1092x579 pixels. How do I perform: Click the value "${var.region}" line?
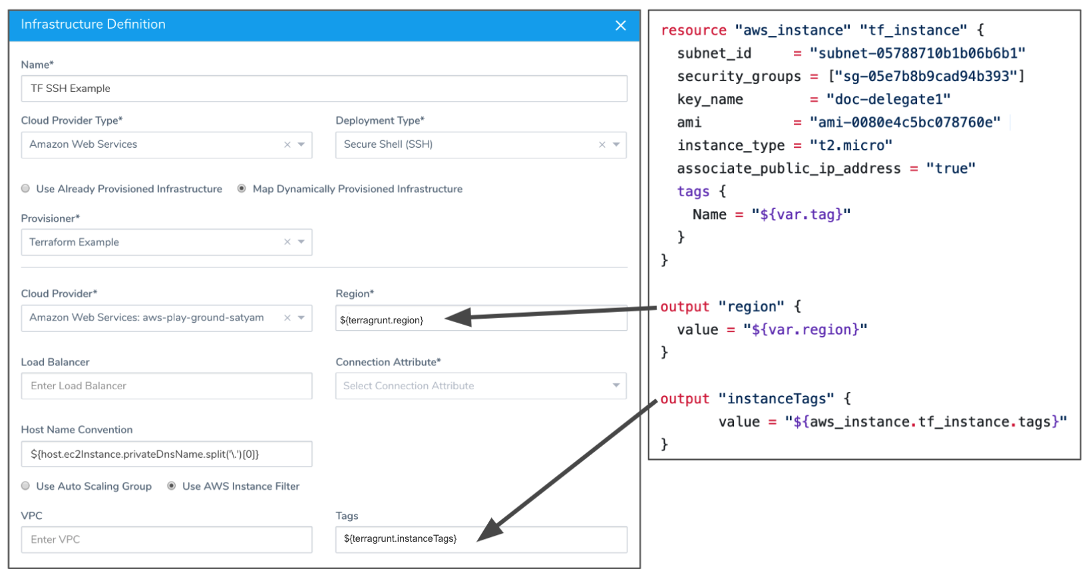point(773,329)
